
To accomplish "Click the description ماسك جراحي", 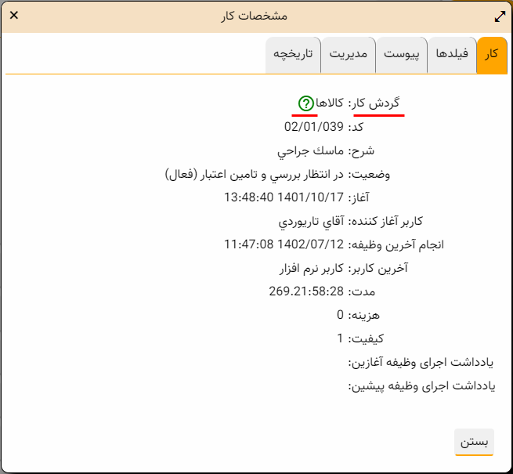I will pyautogui.click(x=311, y=150).
